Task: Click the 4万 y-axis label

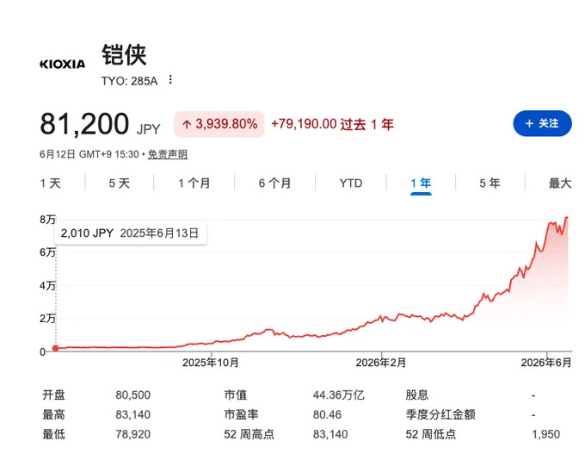Action: [x=47, y=286]
